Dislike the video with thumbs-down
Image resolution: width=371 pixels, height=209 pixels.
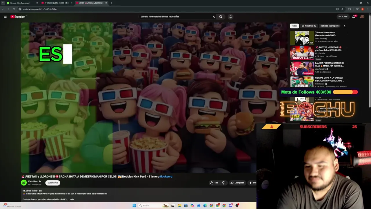(223, 183)
